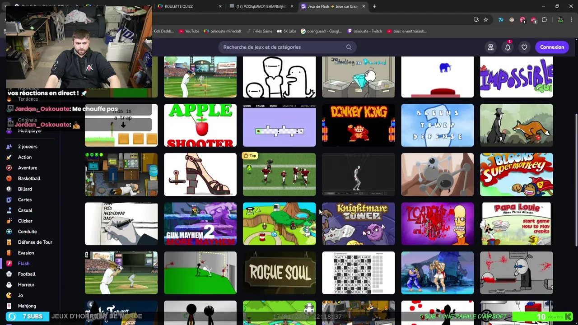This screenshot has height=325, width=578.
Task: Click the Mahjong tile icon
Action: (x=9, y=306)
